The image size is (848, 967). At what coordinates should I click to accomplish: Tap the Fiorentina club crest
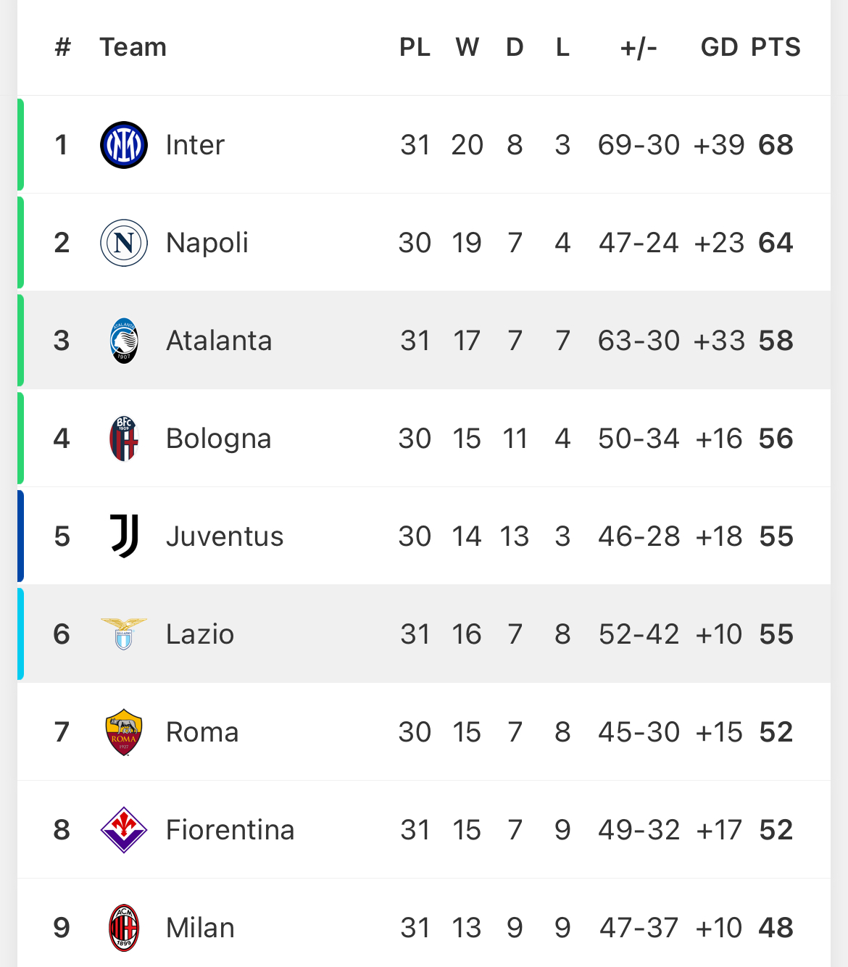coord(124,830)
